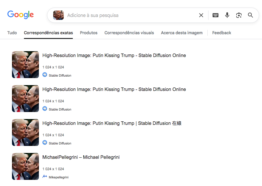Open the result title ending with '在線'
262x186 pixels.
[112, 123]
